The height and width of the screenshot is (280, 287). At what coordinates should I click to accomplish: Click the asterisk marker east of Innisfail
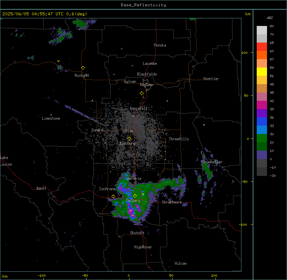coord(167,101)
